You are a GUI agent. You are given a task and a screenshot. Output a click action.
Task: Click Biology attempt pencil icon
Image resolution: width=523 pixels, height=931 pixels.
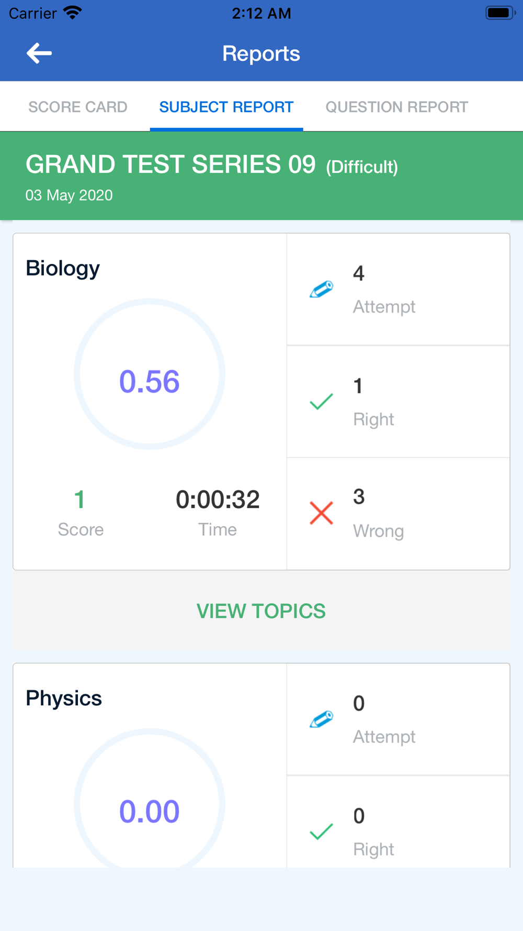321,289
